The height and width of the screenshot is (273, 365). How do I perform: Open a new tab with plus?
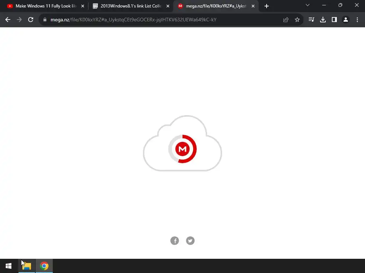[267, 6]
